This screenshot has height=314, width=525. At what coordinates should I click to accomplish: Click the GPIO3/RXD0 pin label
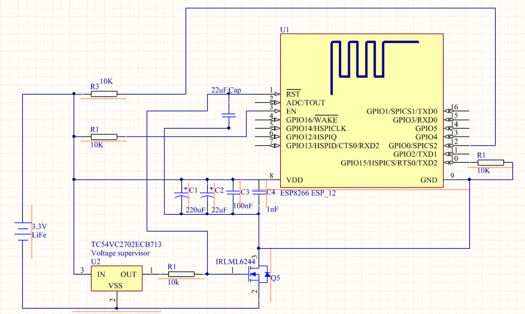click(x=415, y=120)
